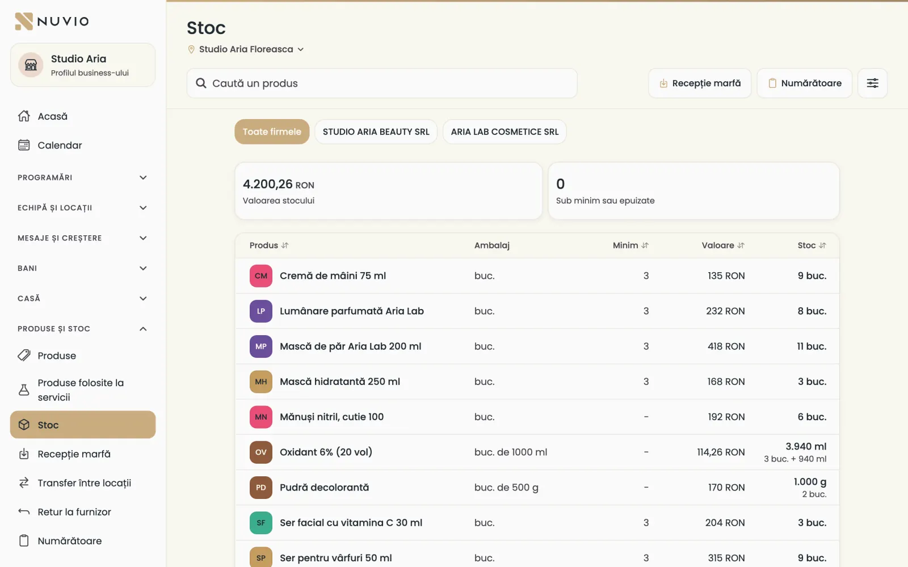The image size is (908, 567).
Task: Sort the table by Valoare column
Action: coord(723,246)
